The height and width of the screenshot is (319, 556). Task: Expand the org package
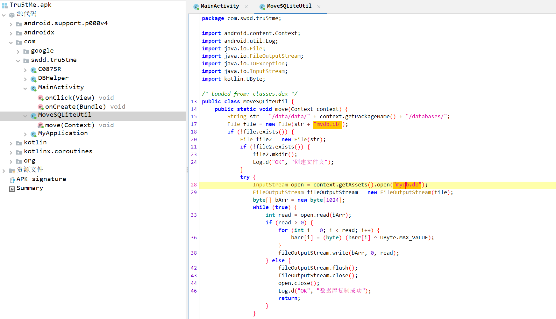11,162
